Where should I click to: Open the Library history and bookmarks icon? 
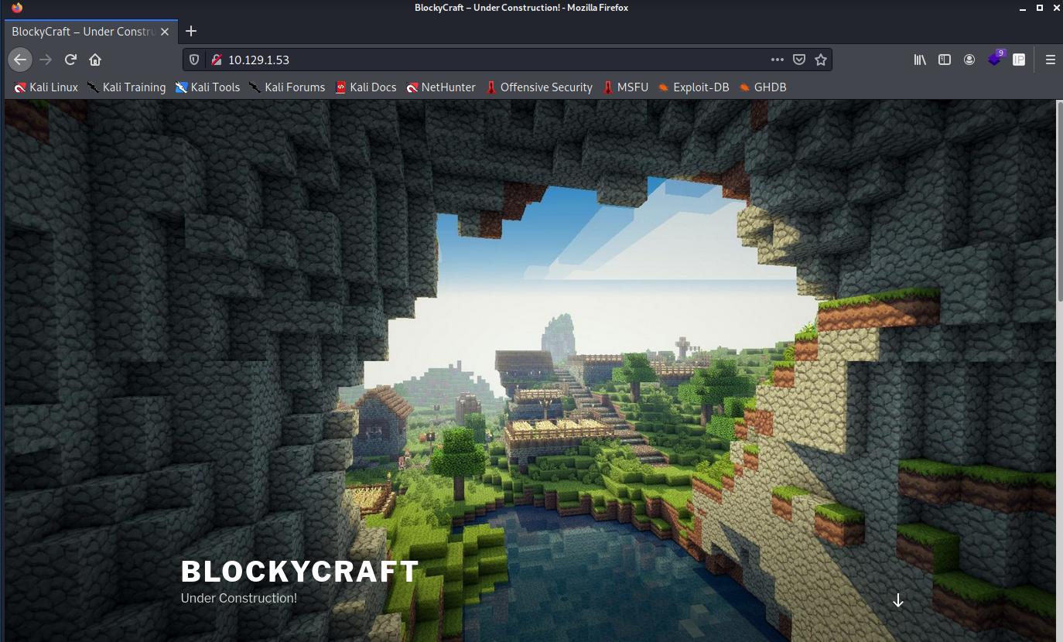[x=920, y=60]
